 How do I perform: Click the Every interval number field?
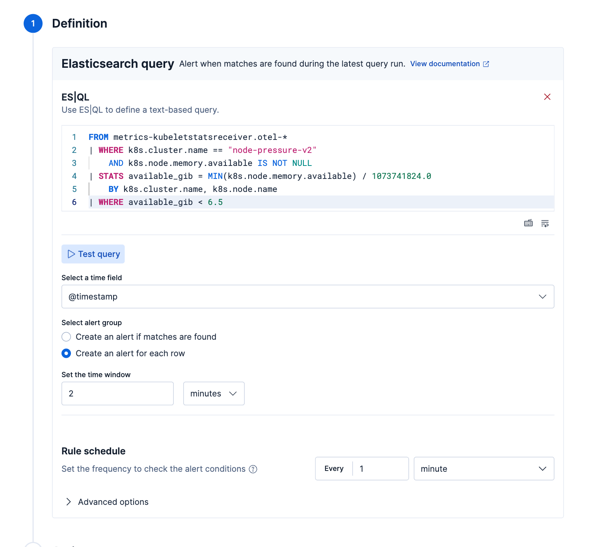(x=380, y=469)
